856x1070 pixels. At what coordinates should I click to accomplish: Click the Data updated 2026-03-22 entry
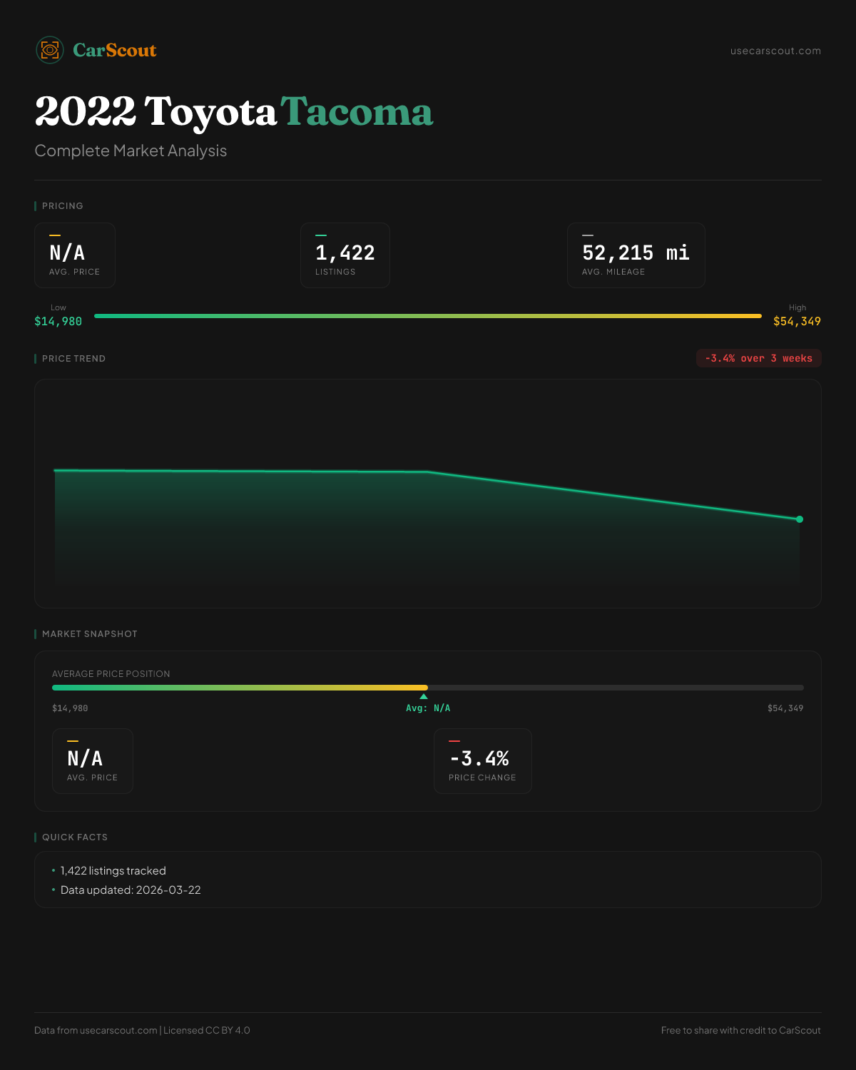pos(131,890)
